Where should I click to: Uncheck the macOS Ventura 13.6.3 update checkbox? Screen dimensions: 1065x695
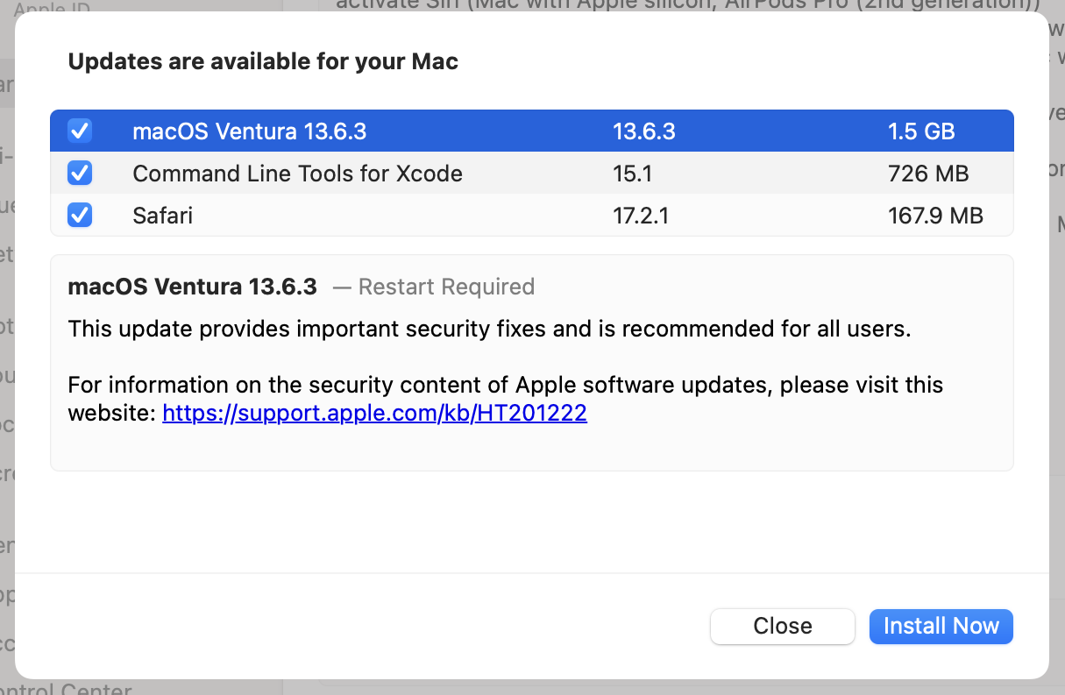(x=80, y=131)
